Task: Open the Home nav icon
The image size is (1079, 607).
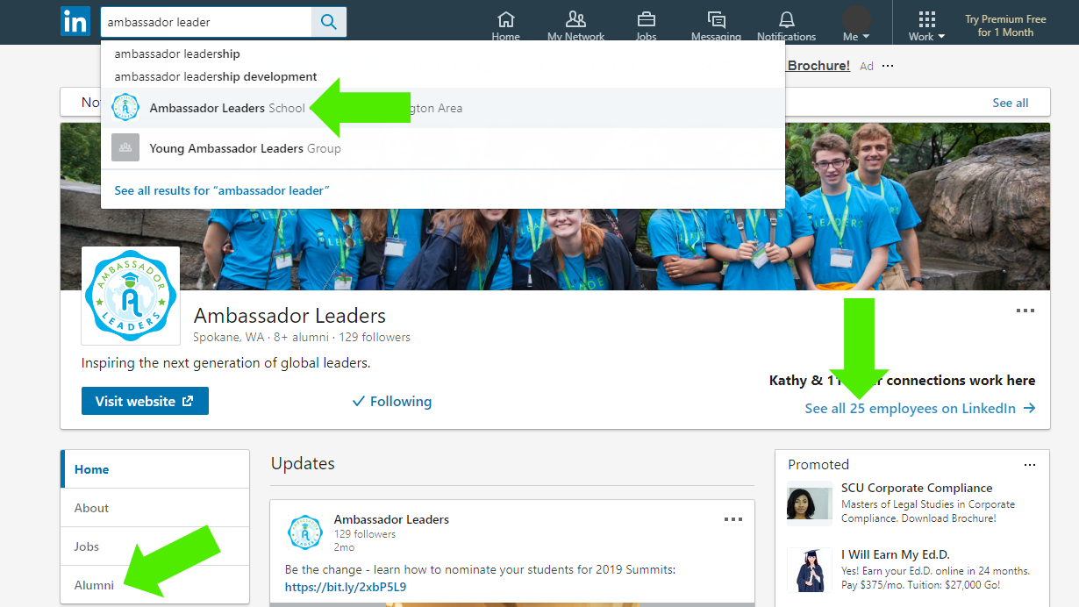Action: coord(505,26)
